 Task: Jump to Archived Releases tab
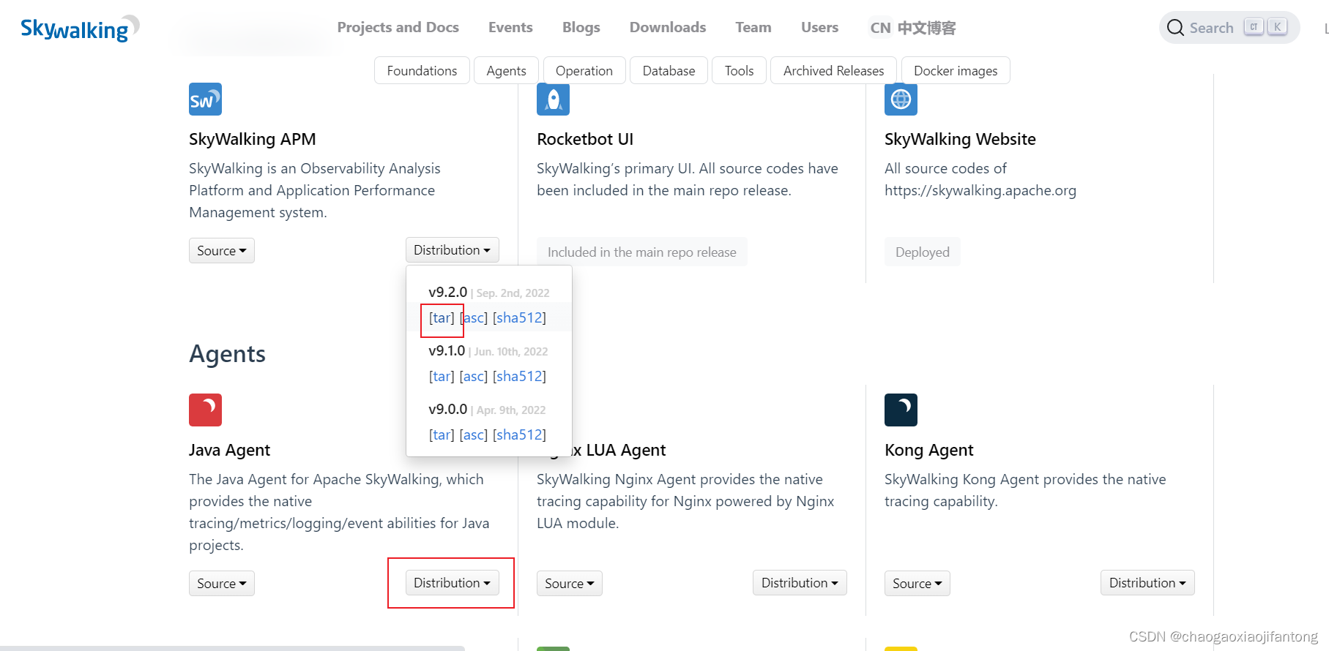(x=833, y=70)
